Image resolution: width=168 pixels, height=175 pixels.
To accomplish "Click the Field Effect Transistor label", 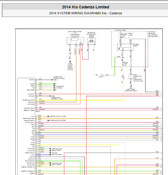I will tap(75, 35).
